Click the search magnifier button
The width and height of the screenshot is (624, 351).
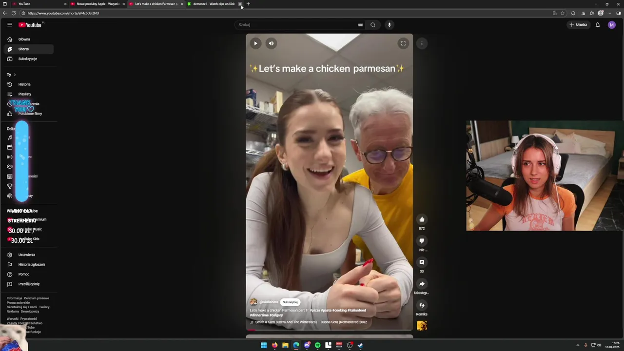pyautogui.click(x=373, y=25)
